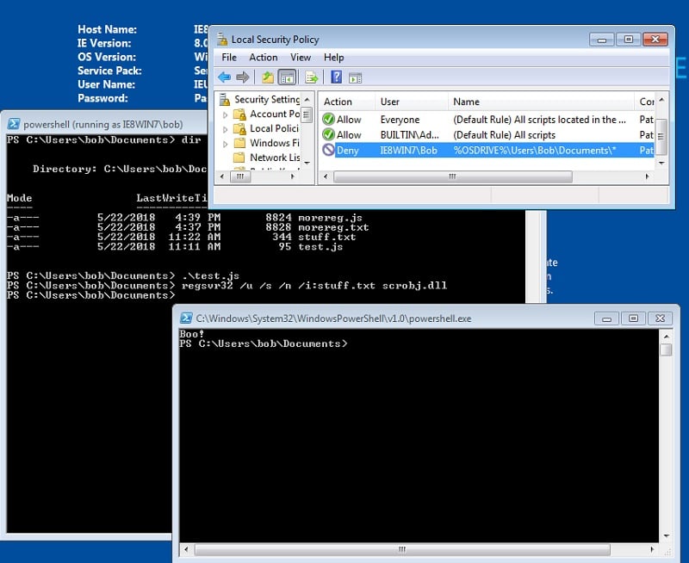Click the Forward arrow in Local Security Policy toolbar

click(x=242, y=77)
